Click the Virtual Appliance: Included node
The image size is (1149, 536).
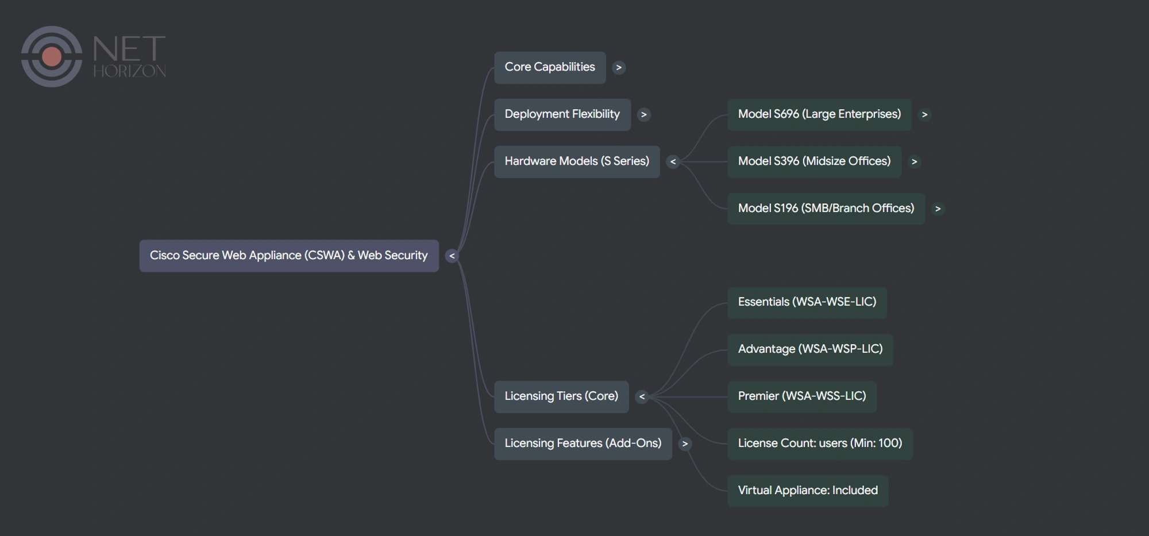point(808,491)
